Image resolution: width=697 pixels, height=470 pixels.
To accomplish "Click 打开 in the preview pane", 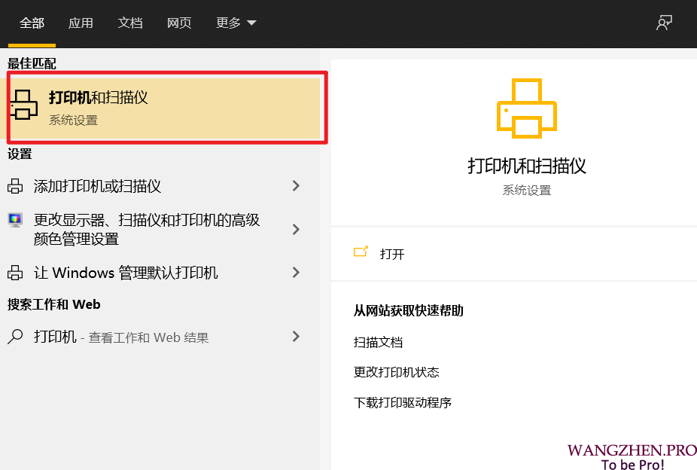I will coord(392,254).
